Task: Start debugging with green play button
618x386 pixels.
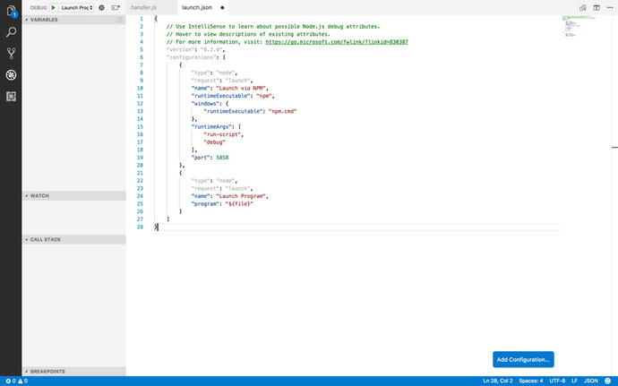Action: pyautogui.click(x=54, y=7)
